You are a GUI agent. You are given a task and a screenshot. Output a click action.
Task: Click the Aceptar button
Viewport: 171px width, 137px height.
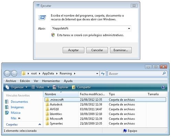(73, 50)
